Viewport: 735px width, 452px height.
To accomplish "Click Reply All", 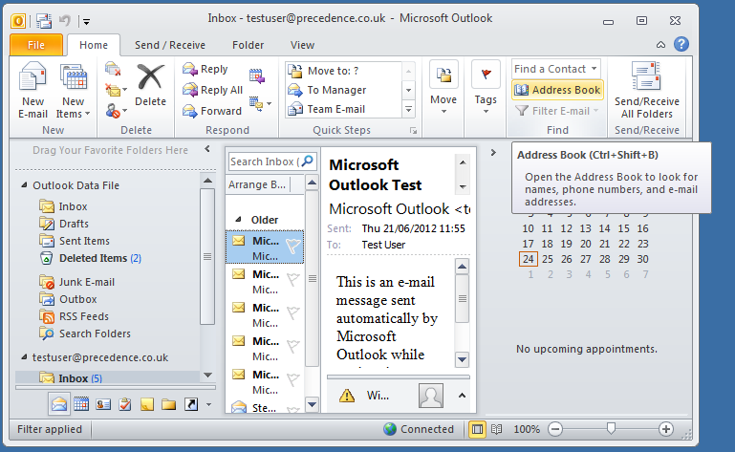I will tap(212, 90).
